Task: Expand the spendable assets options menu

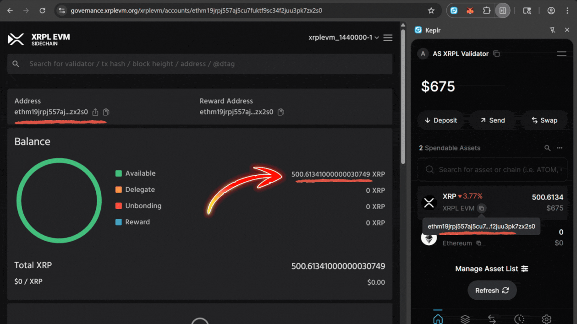Action: pyautogui.click(x=559, y=148)
